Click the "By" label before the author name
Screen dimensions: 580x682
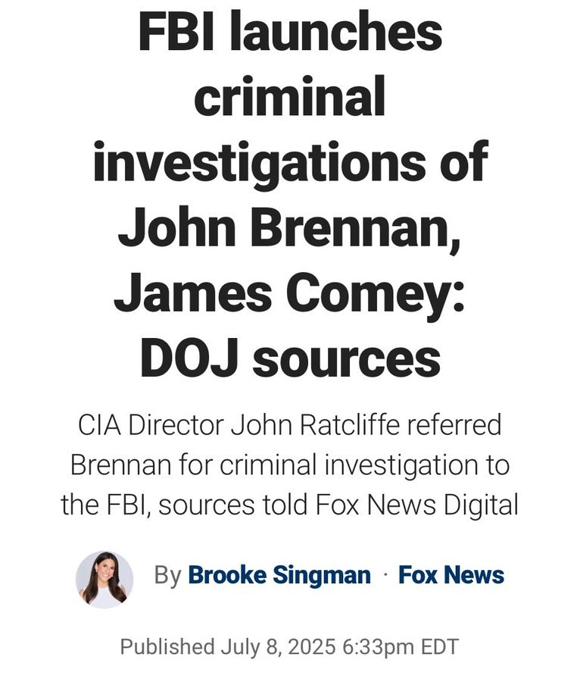coord(167,575)
